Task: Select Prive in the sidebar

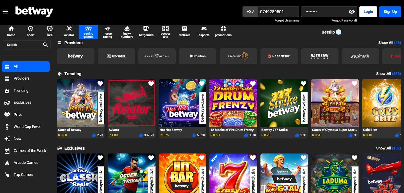Action: tap(26, 115)
